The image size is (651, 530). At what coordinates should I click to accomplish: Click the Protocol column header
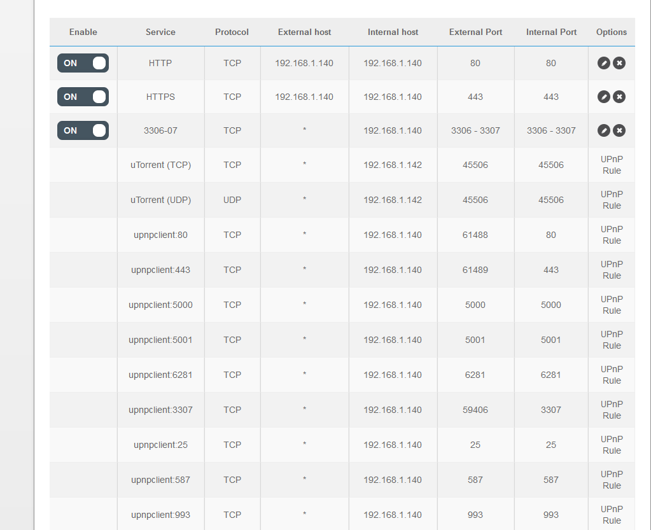[232, 32]
